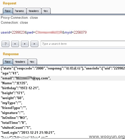The width and height of the screenshot is (125, 139).
Task: Select the "weight":"60" line
Action: click(x=12, y=98)
